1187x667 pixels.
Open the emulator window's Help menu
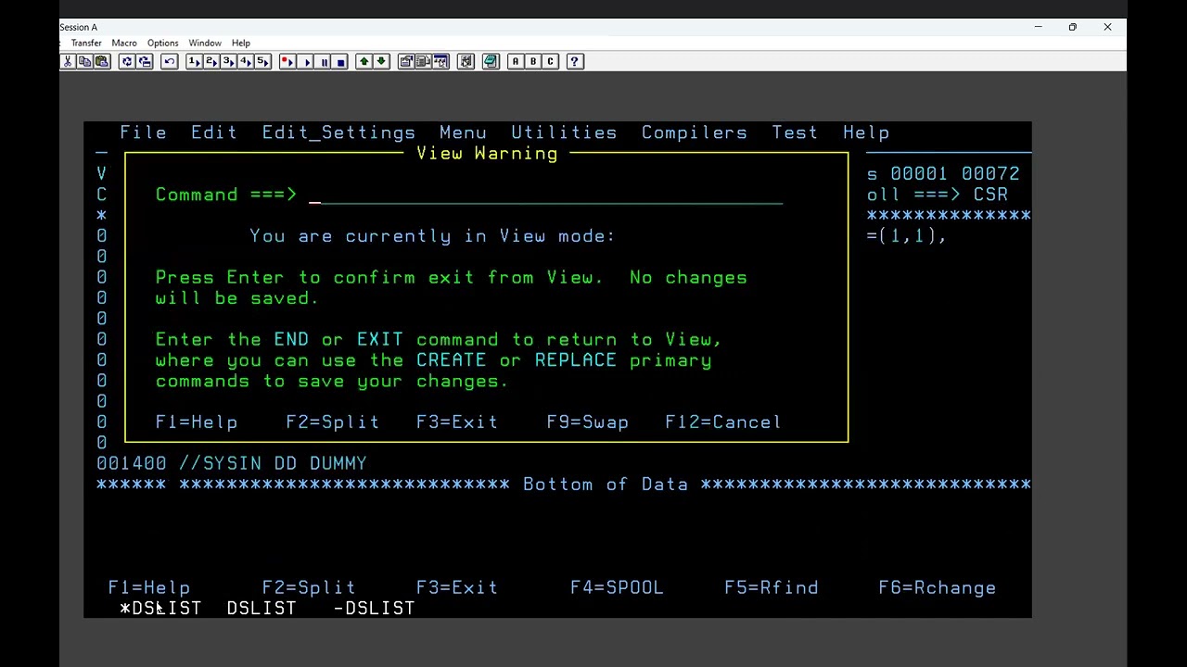241,43
